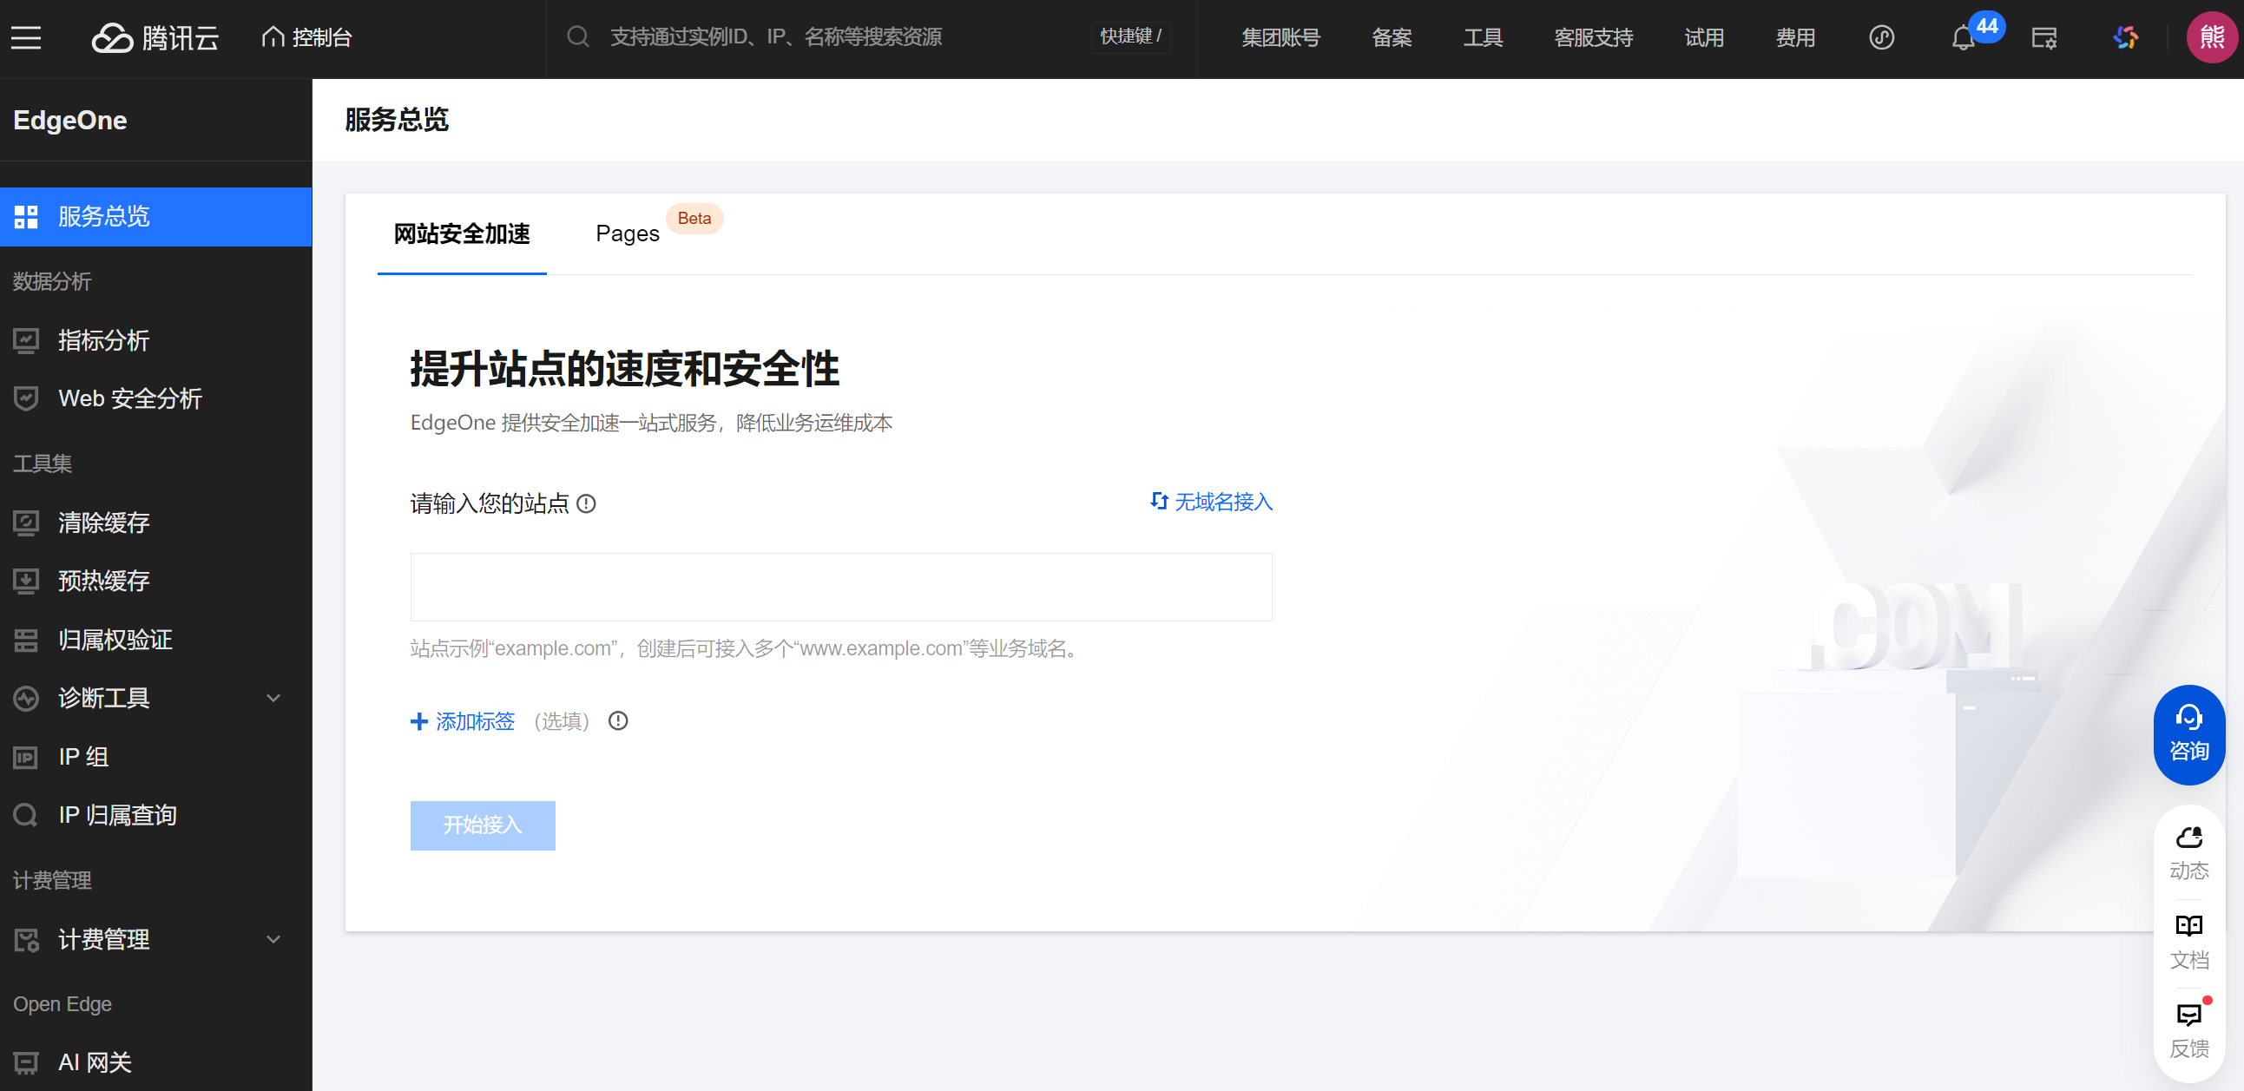Viewport: 2244px width, 1091px height.
Task: Click the IP 组 icon
Action: click(26, 757)
